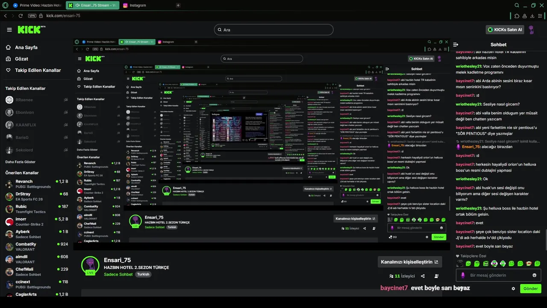
Task: Click the search tabs magnifier icon
Action: [517, 5]
